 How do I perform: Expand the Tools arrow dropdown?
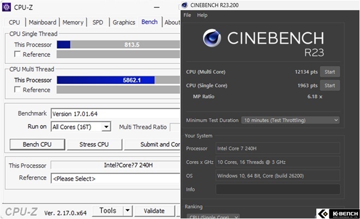pyautogui.click(x=127, y=210)
